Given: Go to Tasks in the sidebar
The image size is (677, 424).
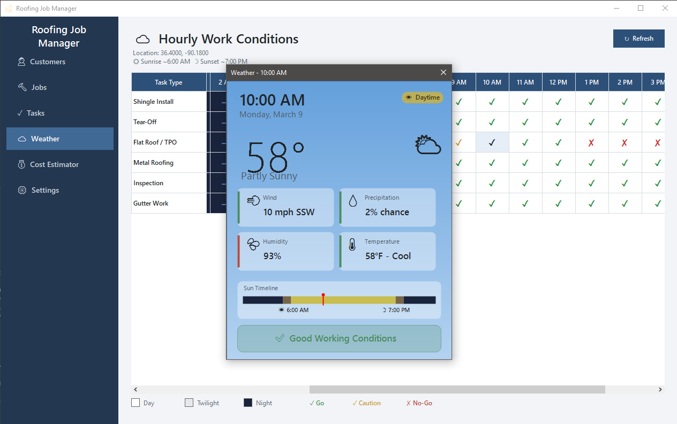Looking at the screenshot, I should tap(60, 113).
